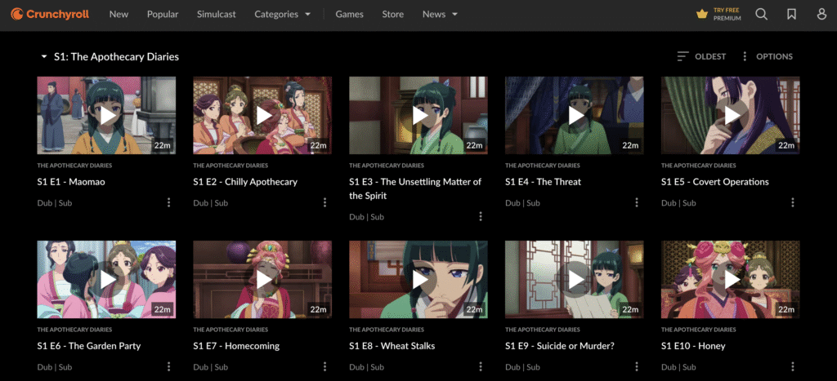Open the Categories dropdown menu
837x381 pixels.
pyautogui.click(x=282, y=15)
